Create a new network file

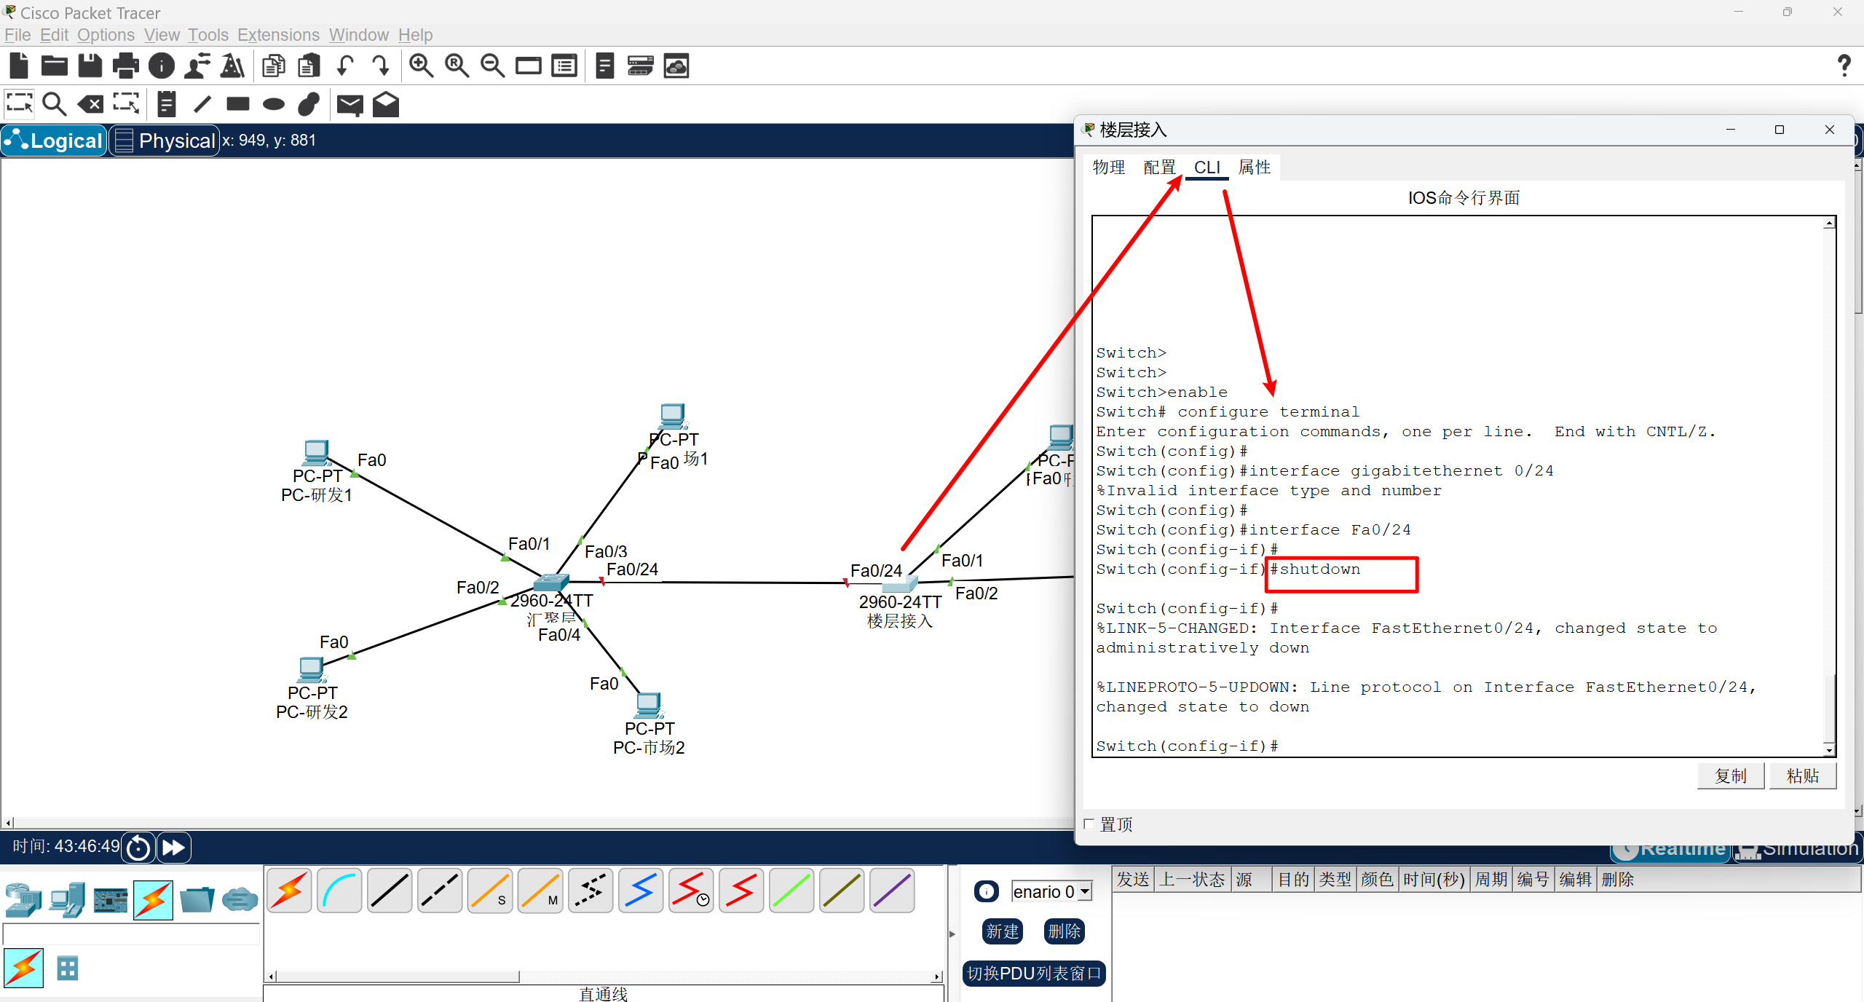tap(19, 66)
